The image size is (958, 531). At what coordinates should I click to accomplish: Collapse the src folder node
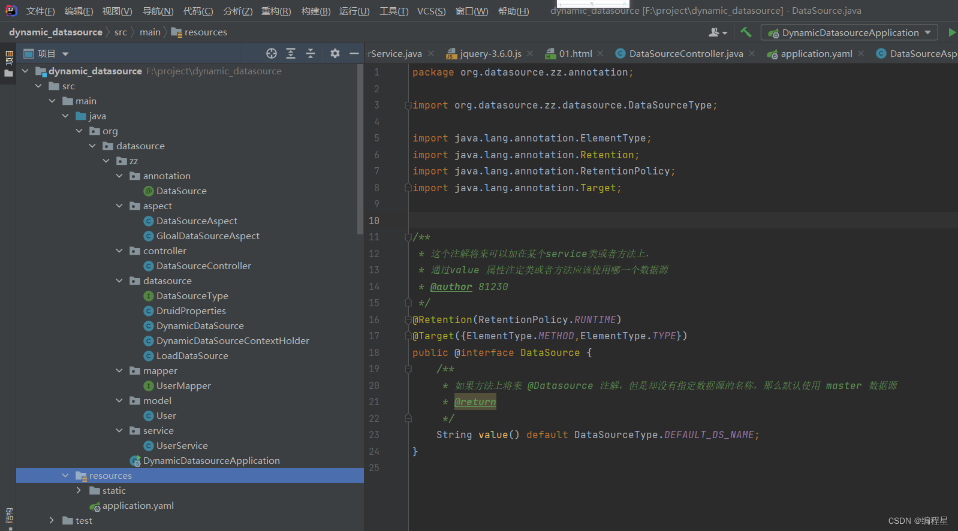point(38,86)
